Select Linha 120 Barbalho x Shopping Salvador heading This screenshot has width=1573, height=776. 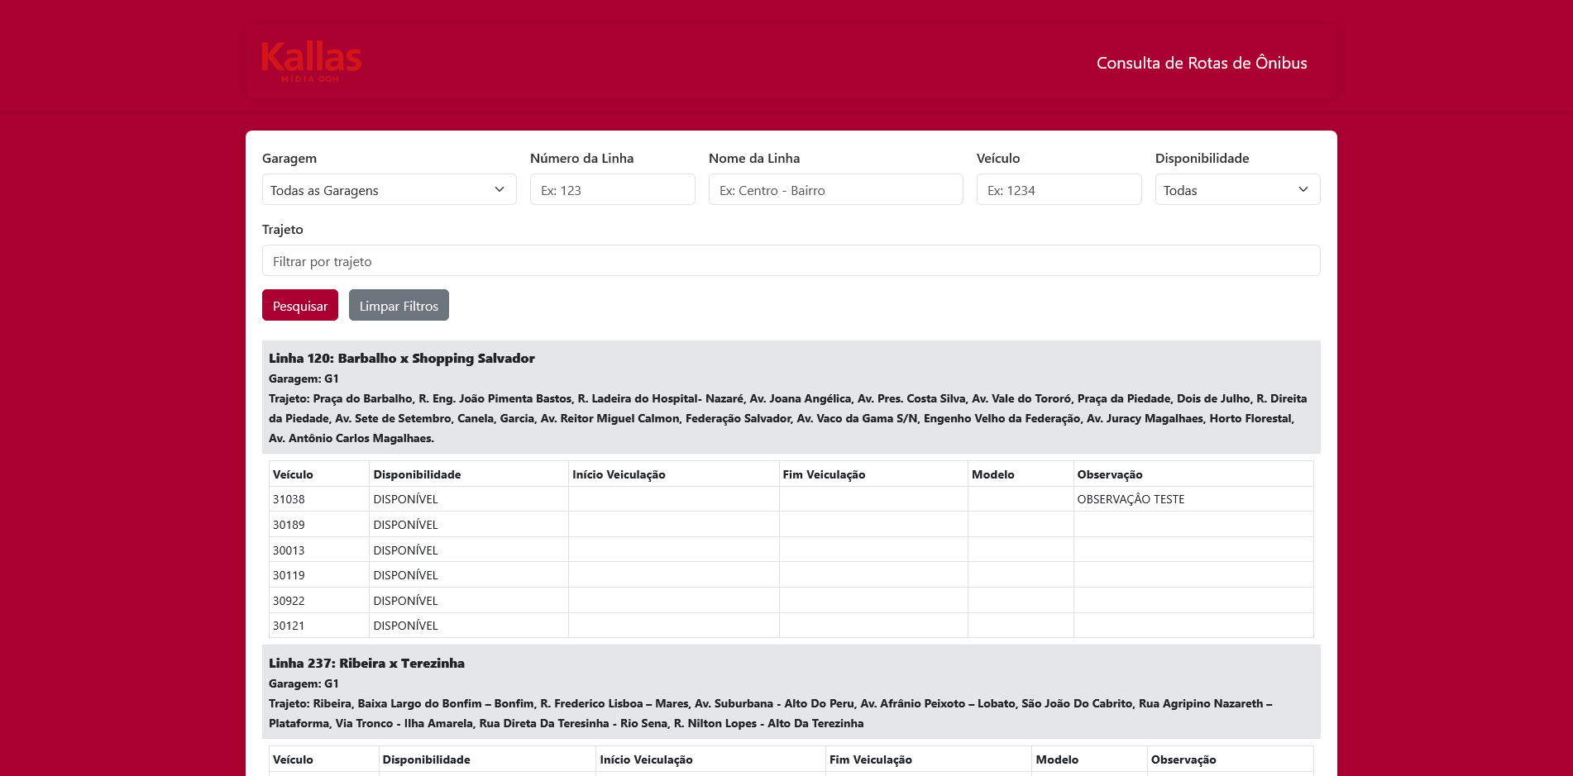point(402,359)
